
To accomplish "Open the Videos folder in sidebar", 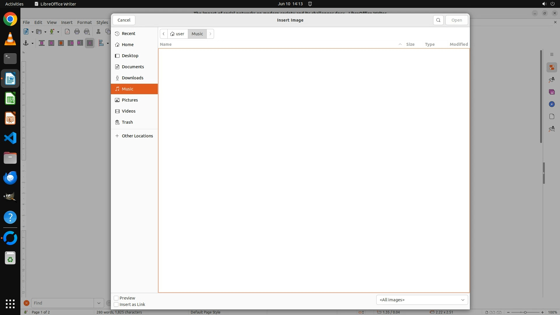I will click(128, 111).
